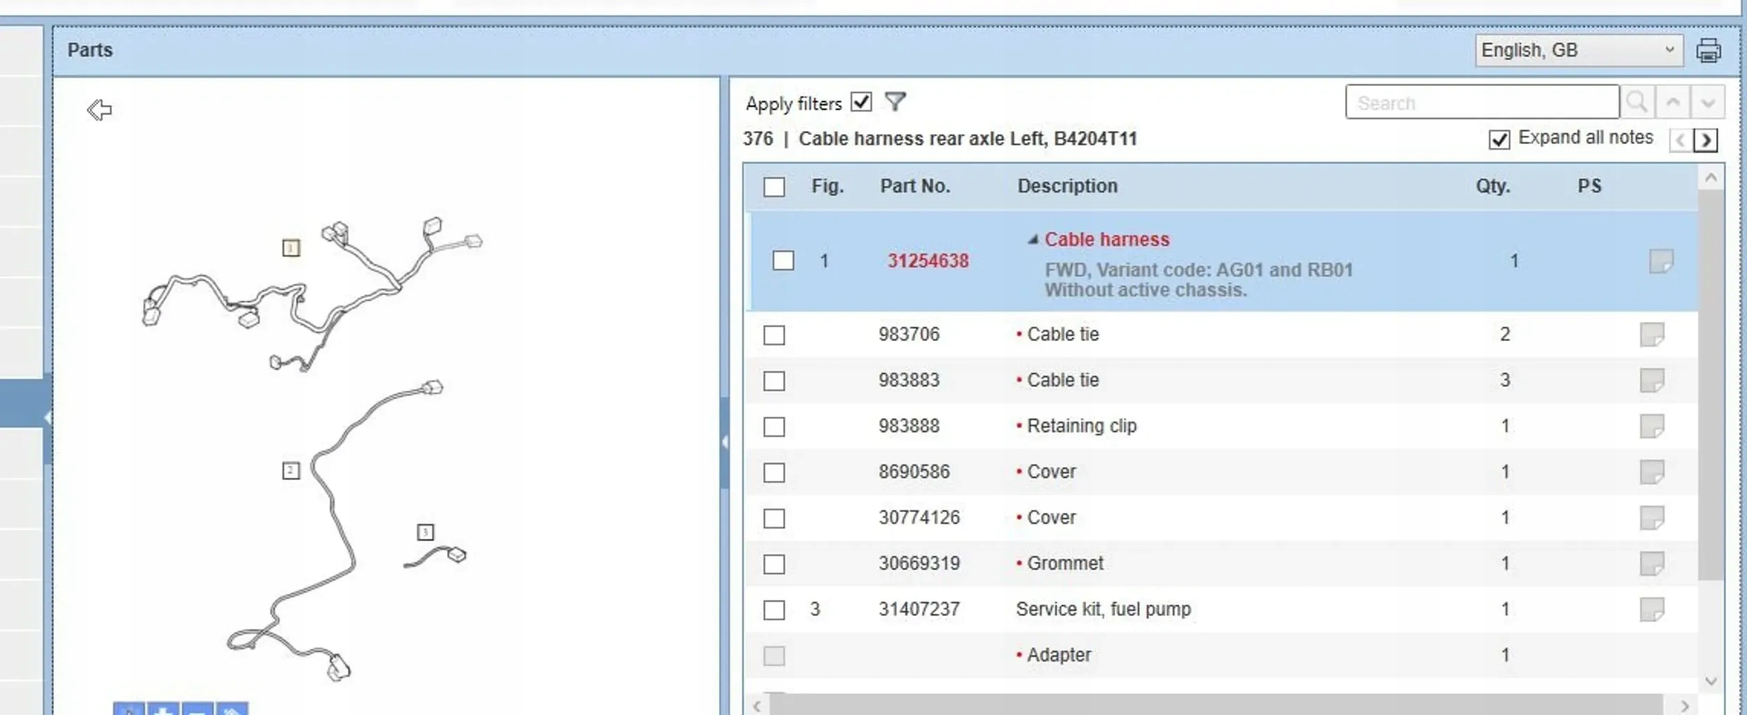This screenshot has height=715, width=1747.
Task: Collapse the diagram pane with divider handle
Action: click(725, 442)
